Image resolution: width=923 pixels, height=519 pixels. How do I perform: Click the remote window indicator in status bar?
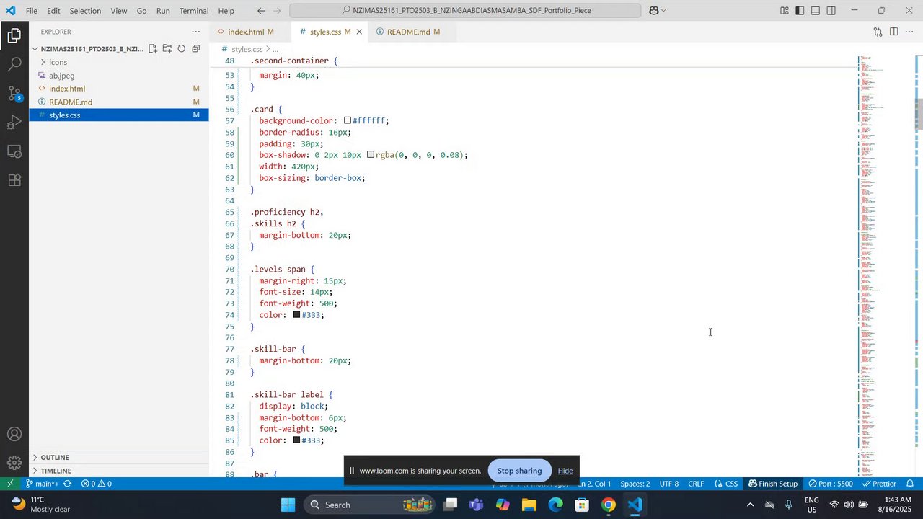[10, 484]
